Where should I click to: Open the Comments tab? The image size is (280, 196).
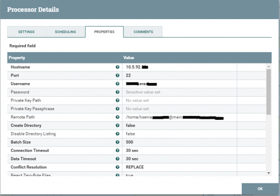tap(143, 32)
